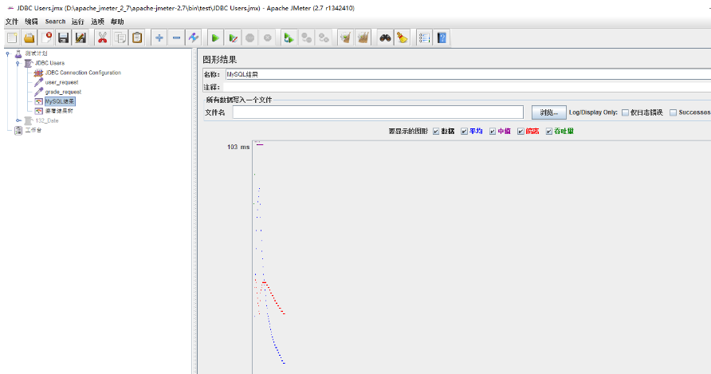Select JDBC Connection Configuration in tree
Viewport: 711px width, 374px height.
[83, 73]
